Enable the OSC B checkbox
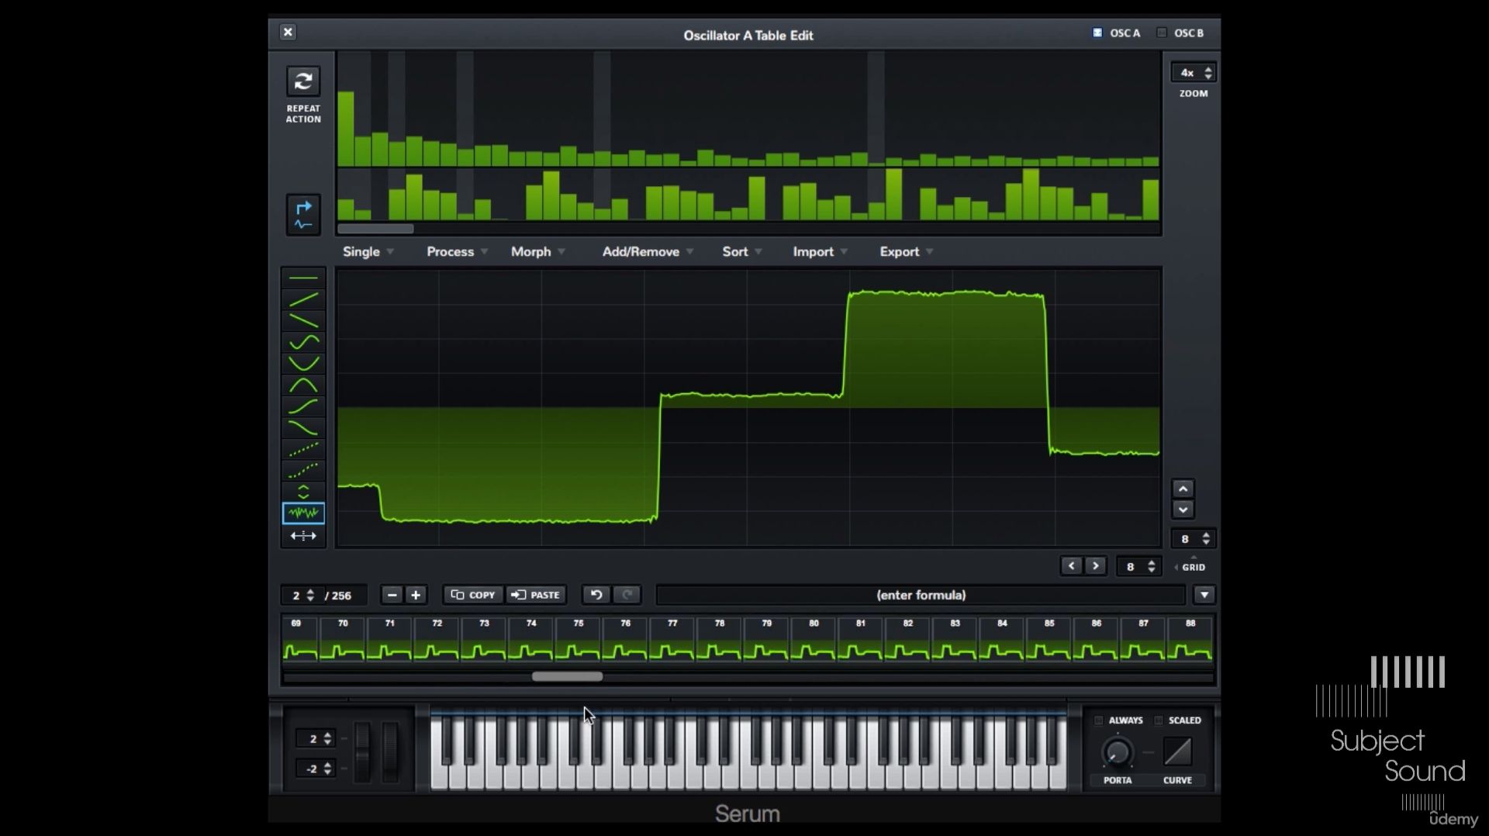Screen dimensions: 1489x836 pyautogui.click(x=1162, y=33)
